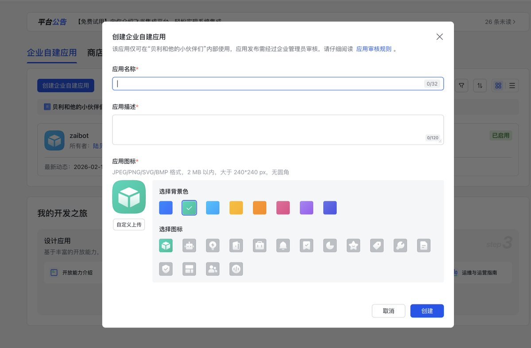Select the price tag icon option
The width and height of the screenshot is (531, 348).
point(377,245)
